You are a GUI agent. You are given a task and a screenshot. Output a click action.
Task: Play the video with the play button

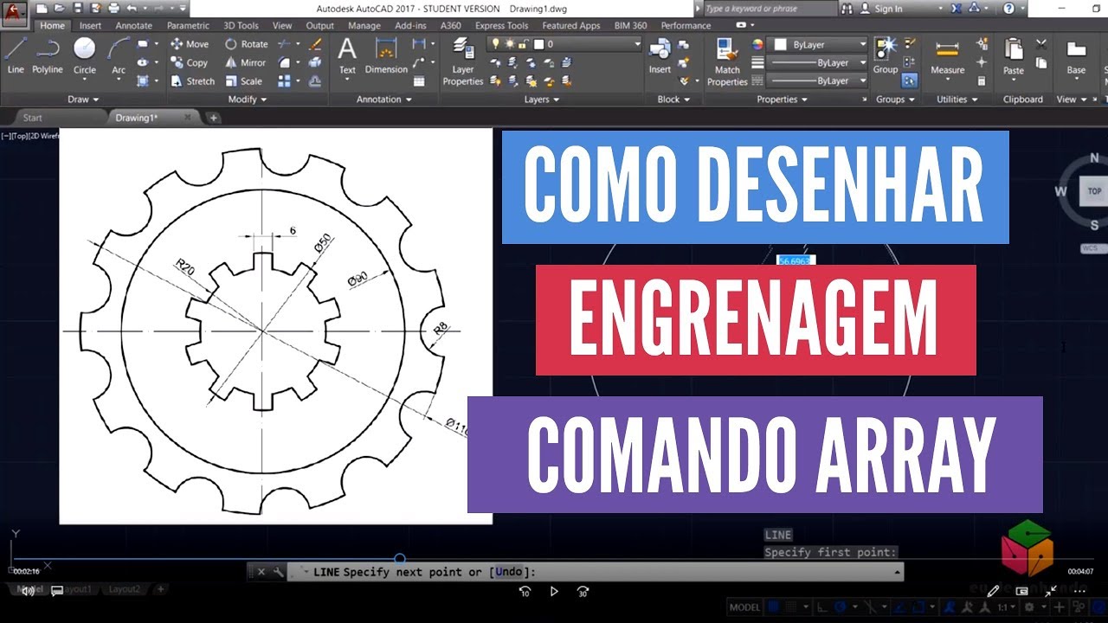pos(554,592)
